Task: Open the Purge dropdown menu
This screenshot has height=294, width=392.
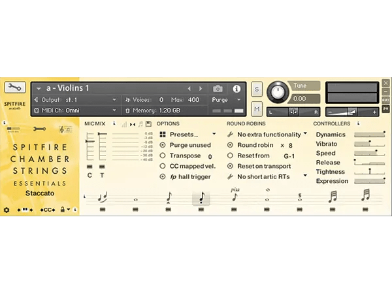Action: click(x=226, y=100)
